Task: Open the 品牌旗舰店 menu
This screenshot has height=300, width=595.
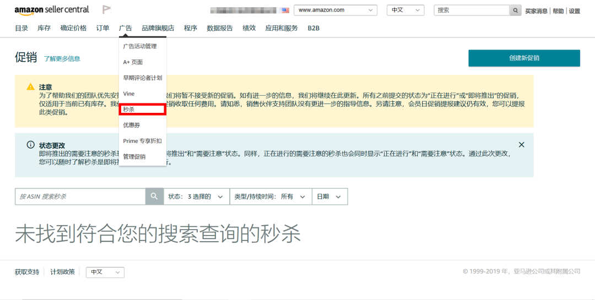Action: click(158, 28)
